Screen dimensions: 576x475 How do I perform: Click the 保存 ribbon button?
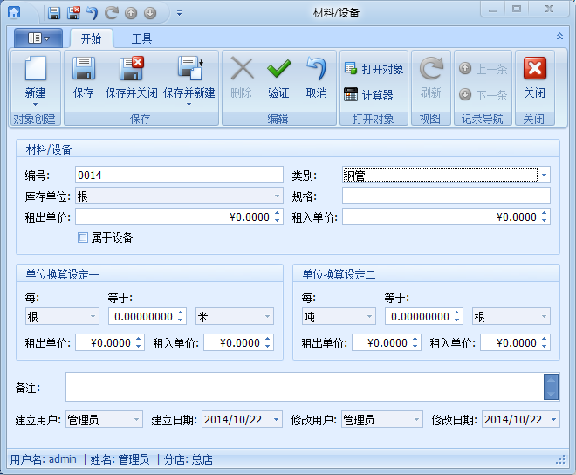click(x=84, y=78)
